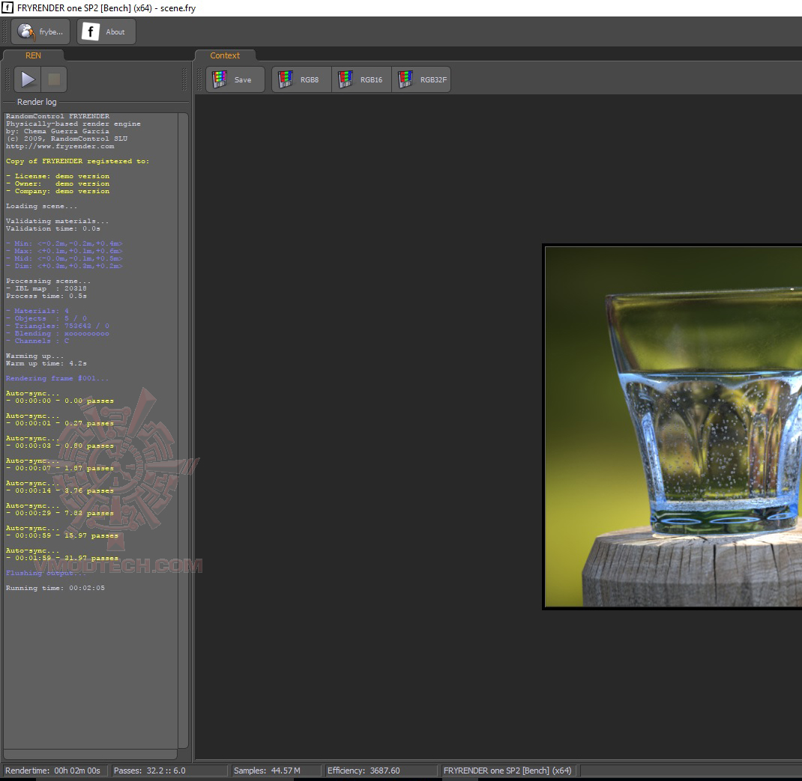The image size is (802, 781).
Task: Start rendering with the play button
Action: pyautogui.click(x=28, y=79)
